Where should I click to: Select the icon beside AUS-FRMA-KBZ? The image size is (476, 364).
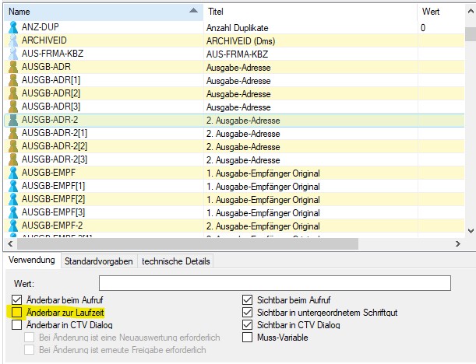click(x=12, y=54)
